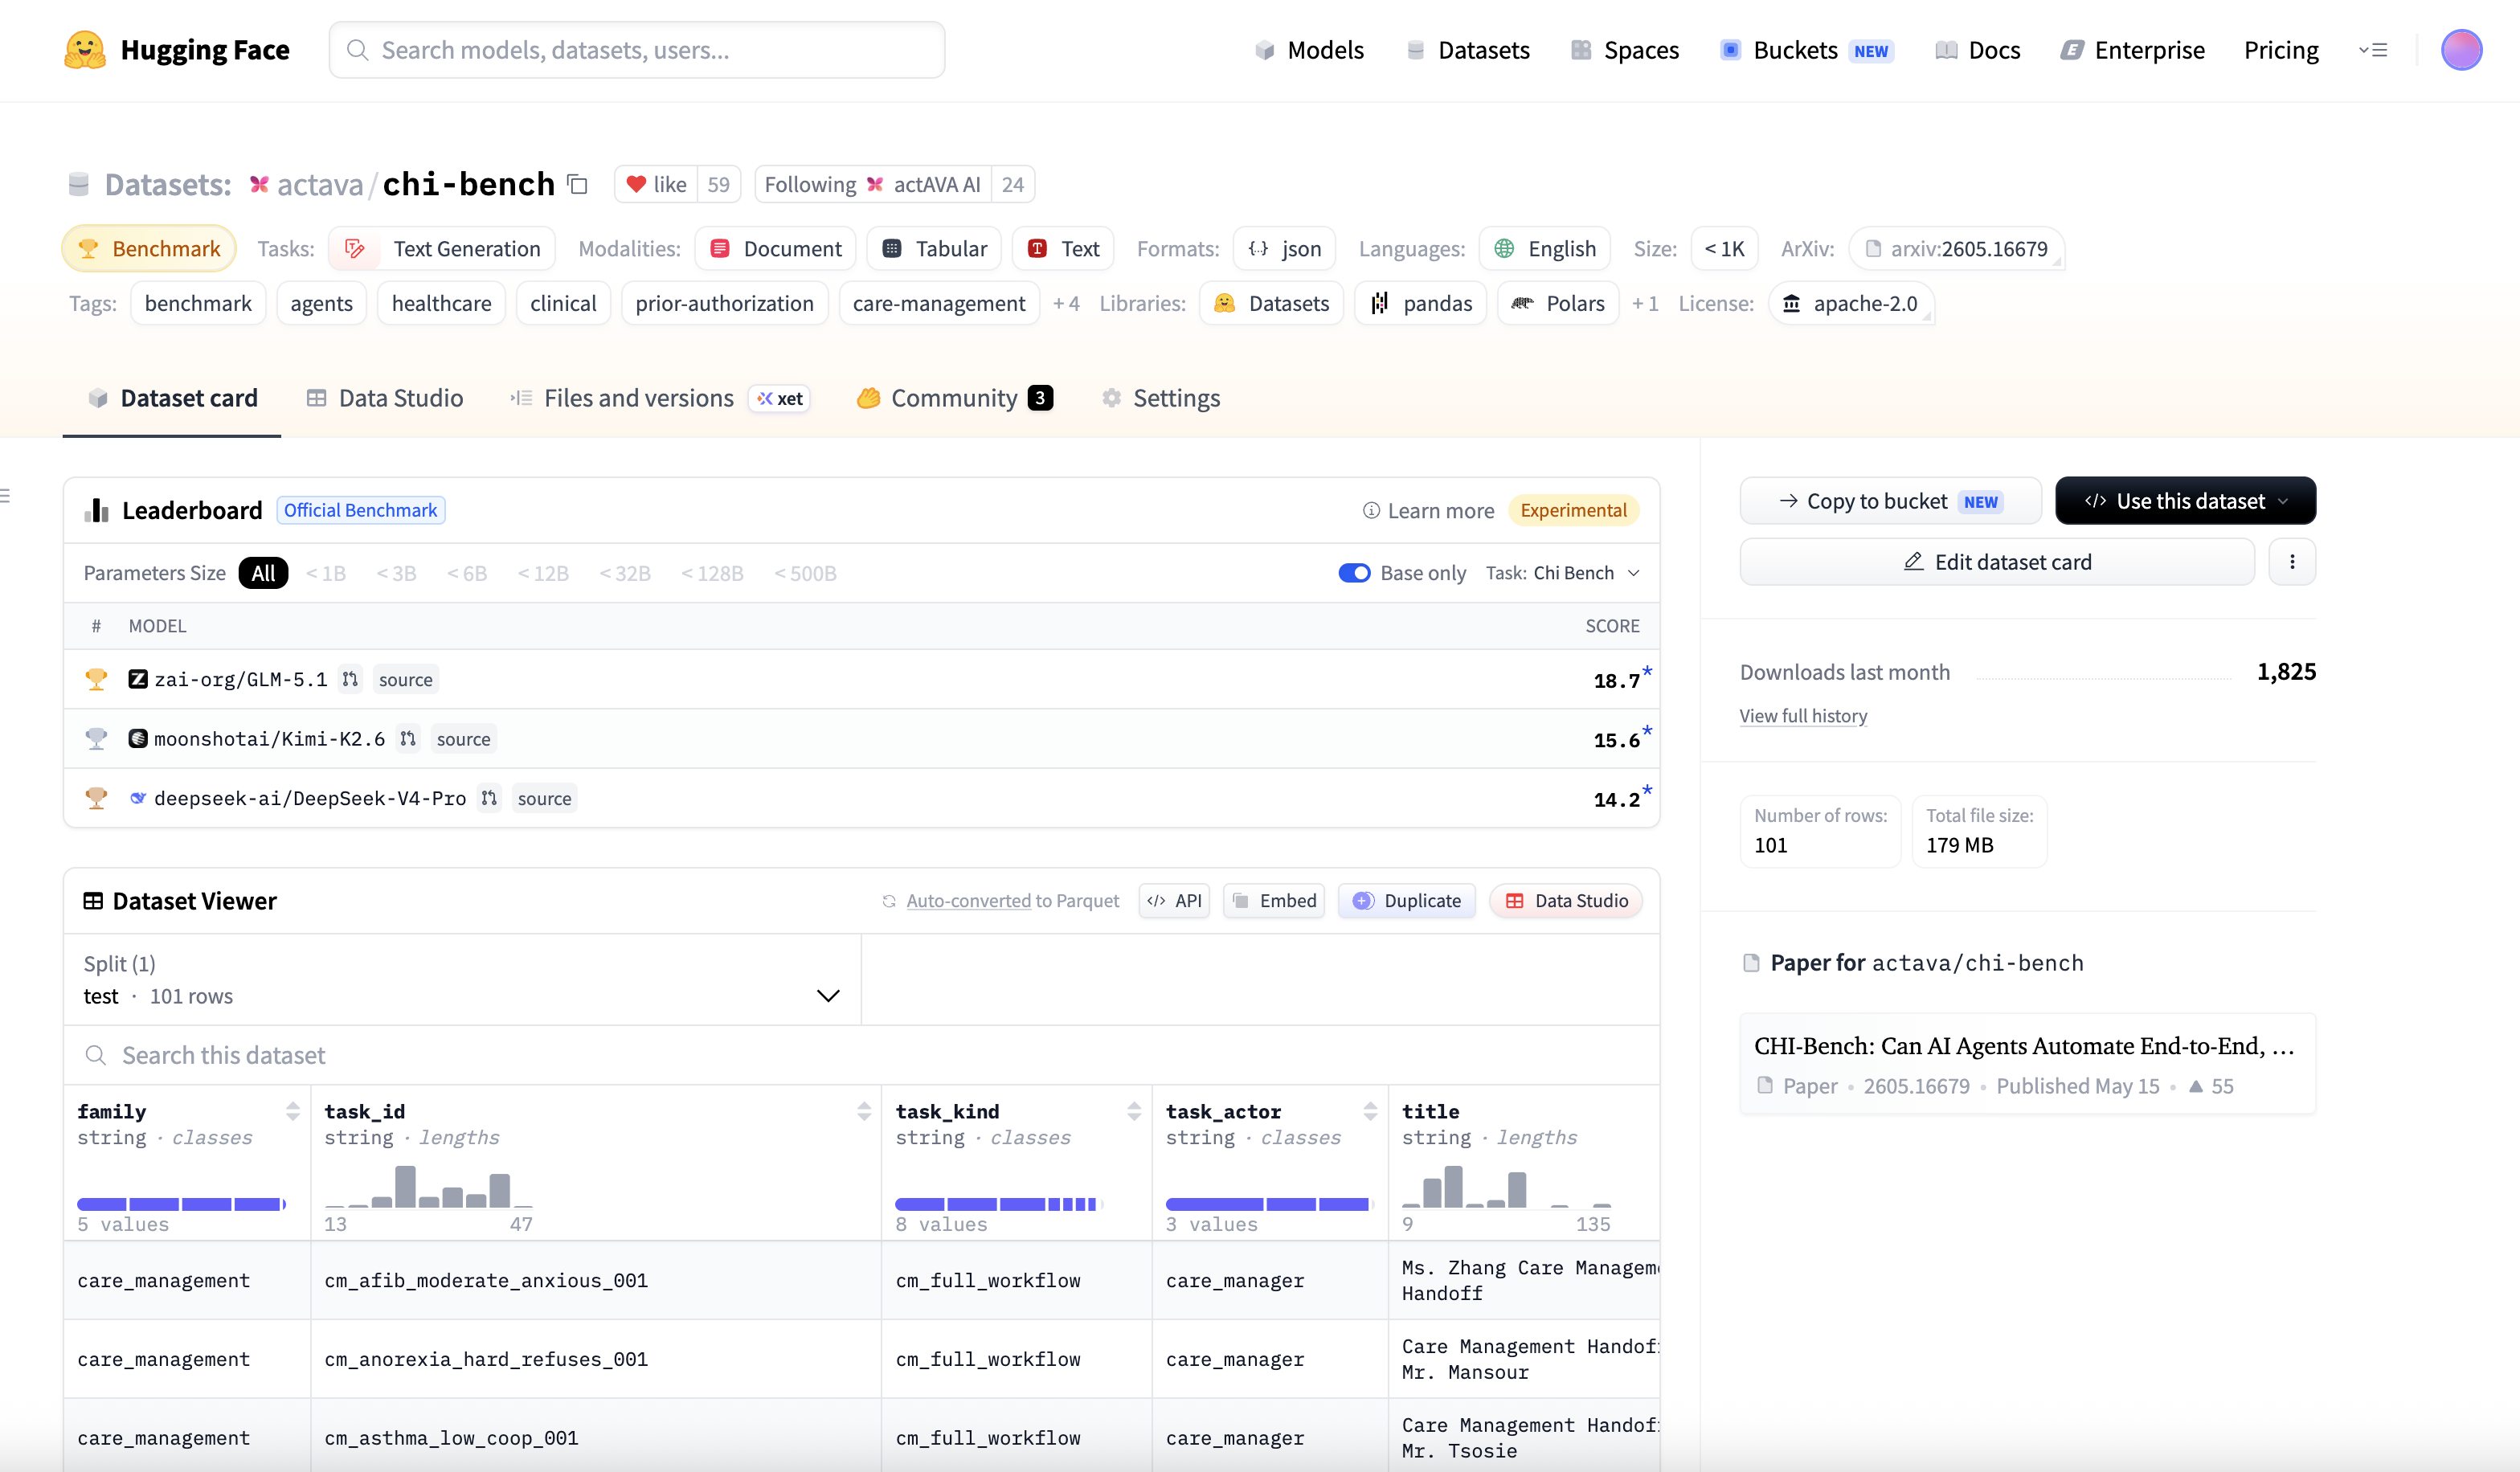Screen dimensions: 2520x1472
Task: Open the Community tab
Action: click(955, 398)
